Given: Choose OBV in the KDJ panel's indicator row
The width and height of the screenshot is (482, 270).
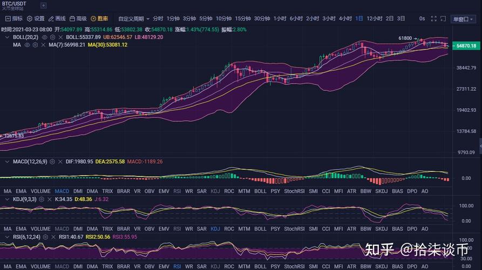Looking at the screenshot, I should click(150, 229).
